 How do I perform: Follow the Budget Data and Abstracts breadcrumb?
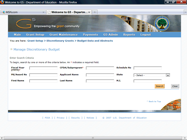[95, 41]
